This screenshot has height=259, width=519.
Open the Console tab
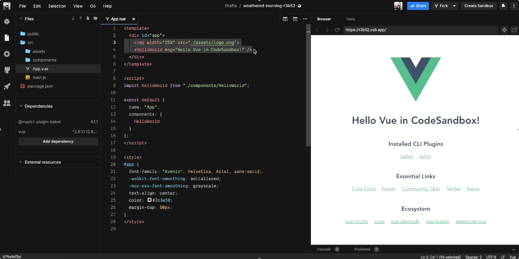coord(324,250)
